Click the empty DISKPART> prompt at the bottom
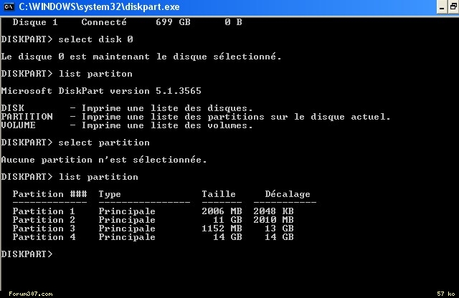This screenshot has height=298, width=459. pos(26,254)
